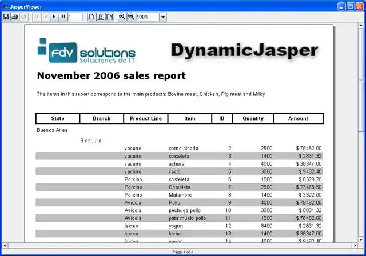Toggle the Fit Width view button
This screenshot has width=366, height=256.
click(109, 17)
